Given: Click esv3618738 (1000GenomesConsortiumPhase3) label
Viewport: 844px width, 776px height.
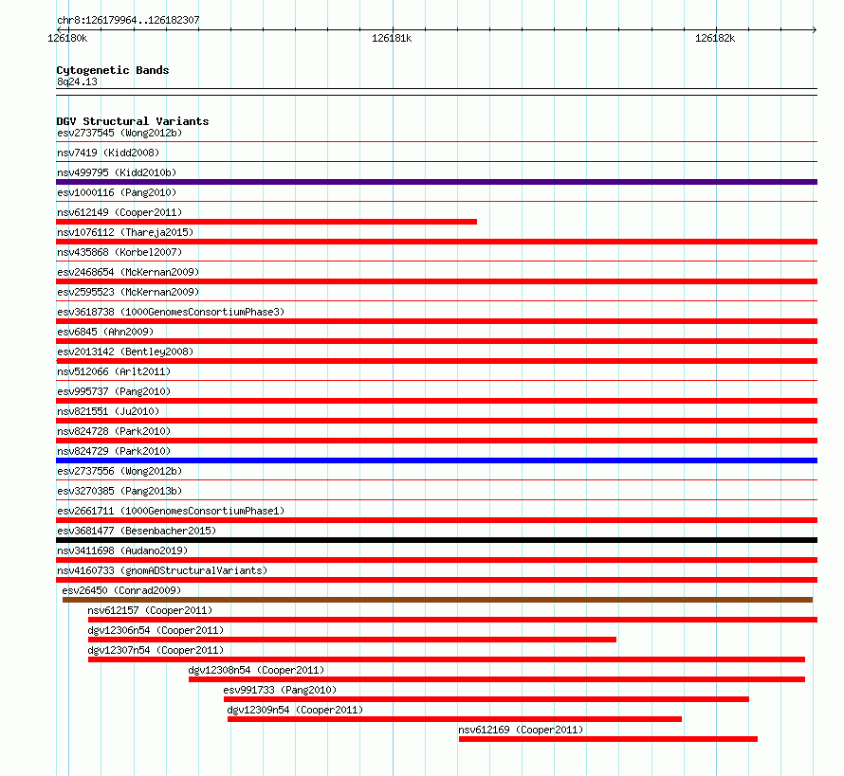Looking at the screenshot, I should tap(171, 312).
